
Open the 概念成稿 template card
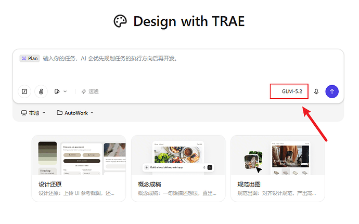pyautogui.click(x=178, y=168)
